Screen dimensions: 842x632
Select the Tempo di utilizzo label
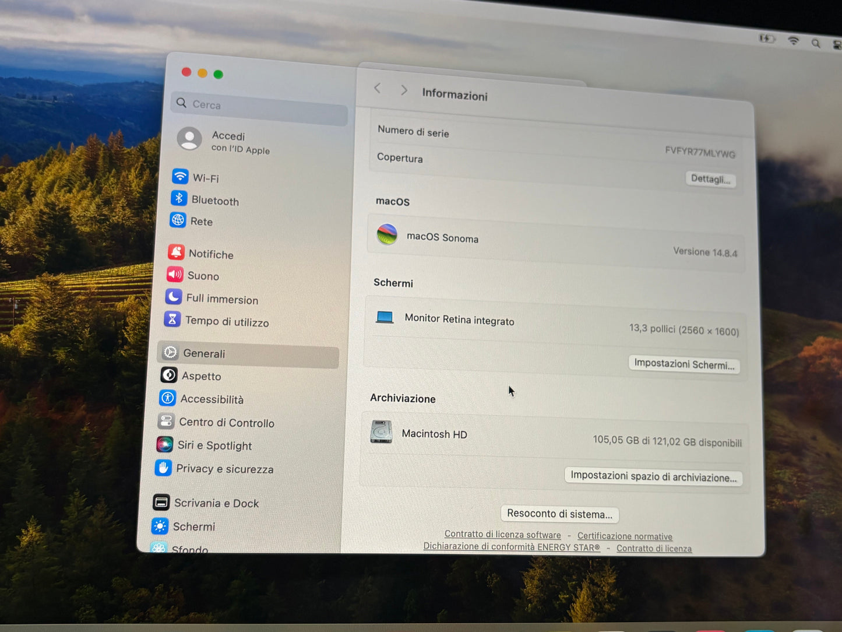[x=227, y=321]
